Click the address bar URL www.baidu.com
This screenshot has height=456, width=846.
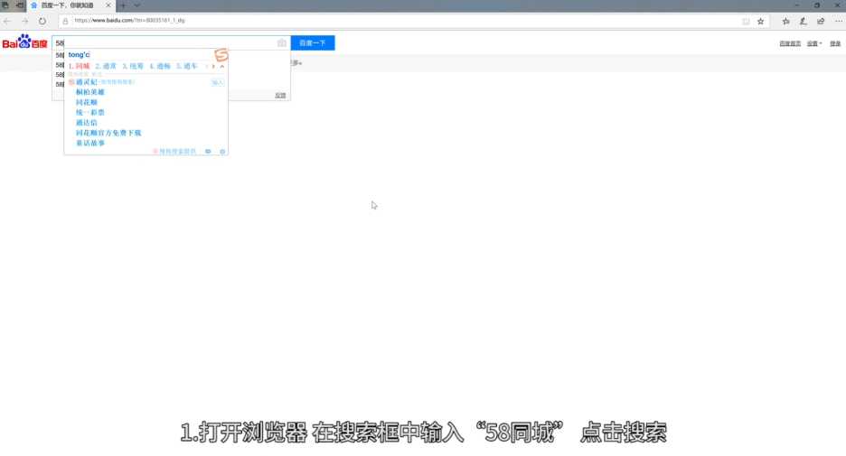[129, 21]
